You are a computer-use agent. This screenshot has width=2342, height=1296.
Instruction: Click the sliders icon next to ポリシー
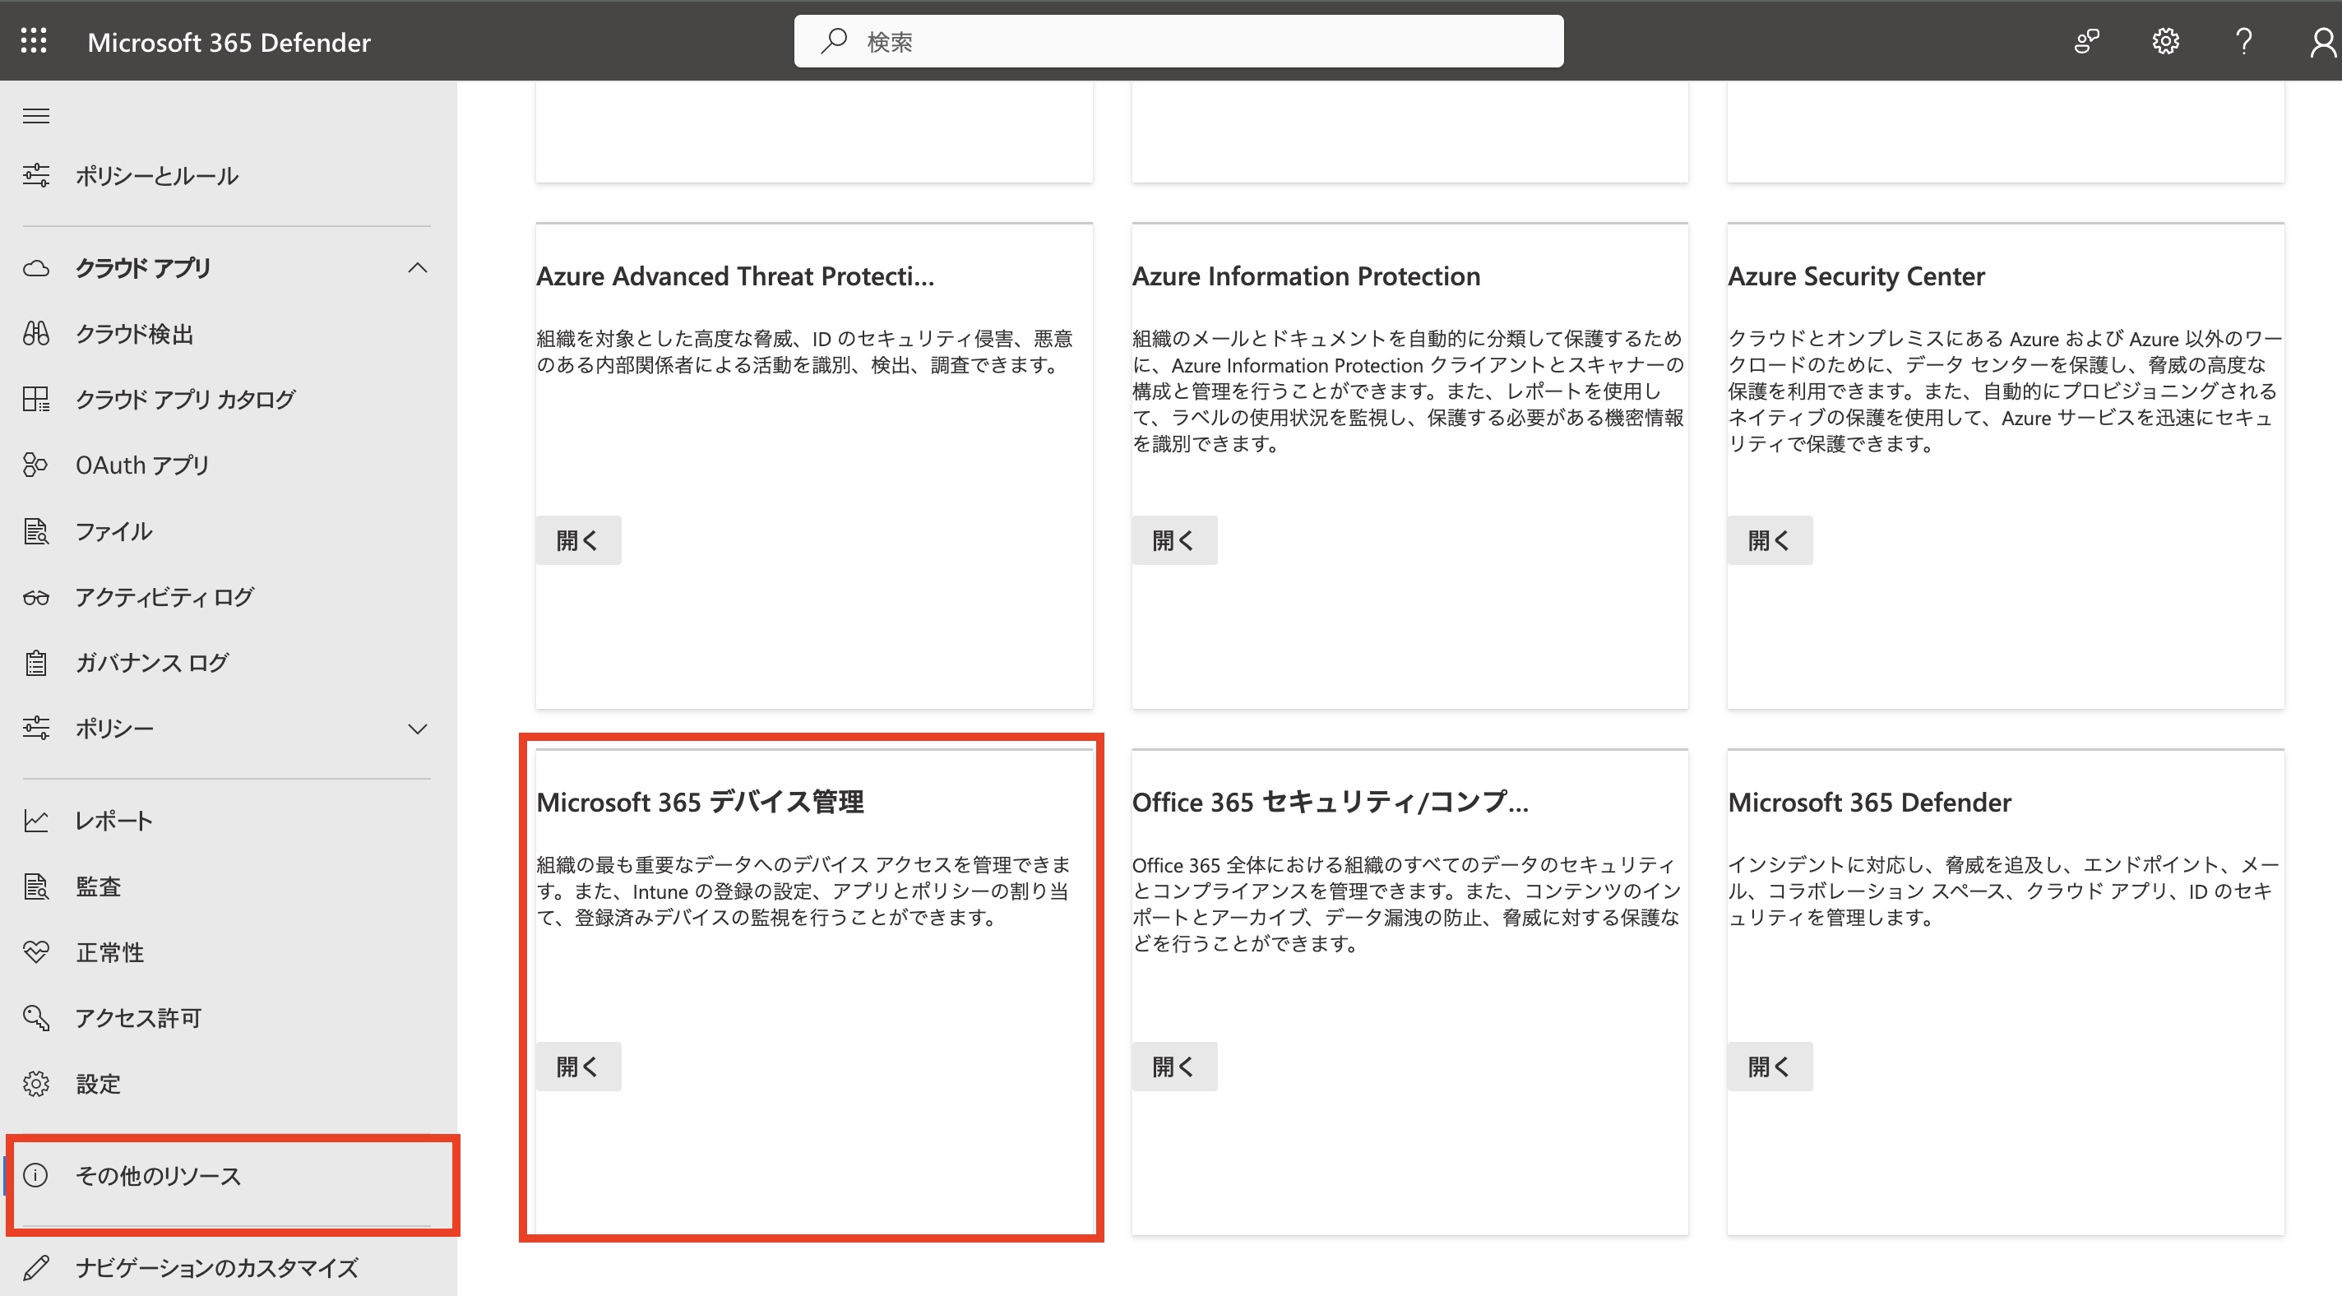(35, 728)
